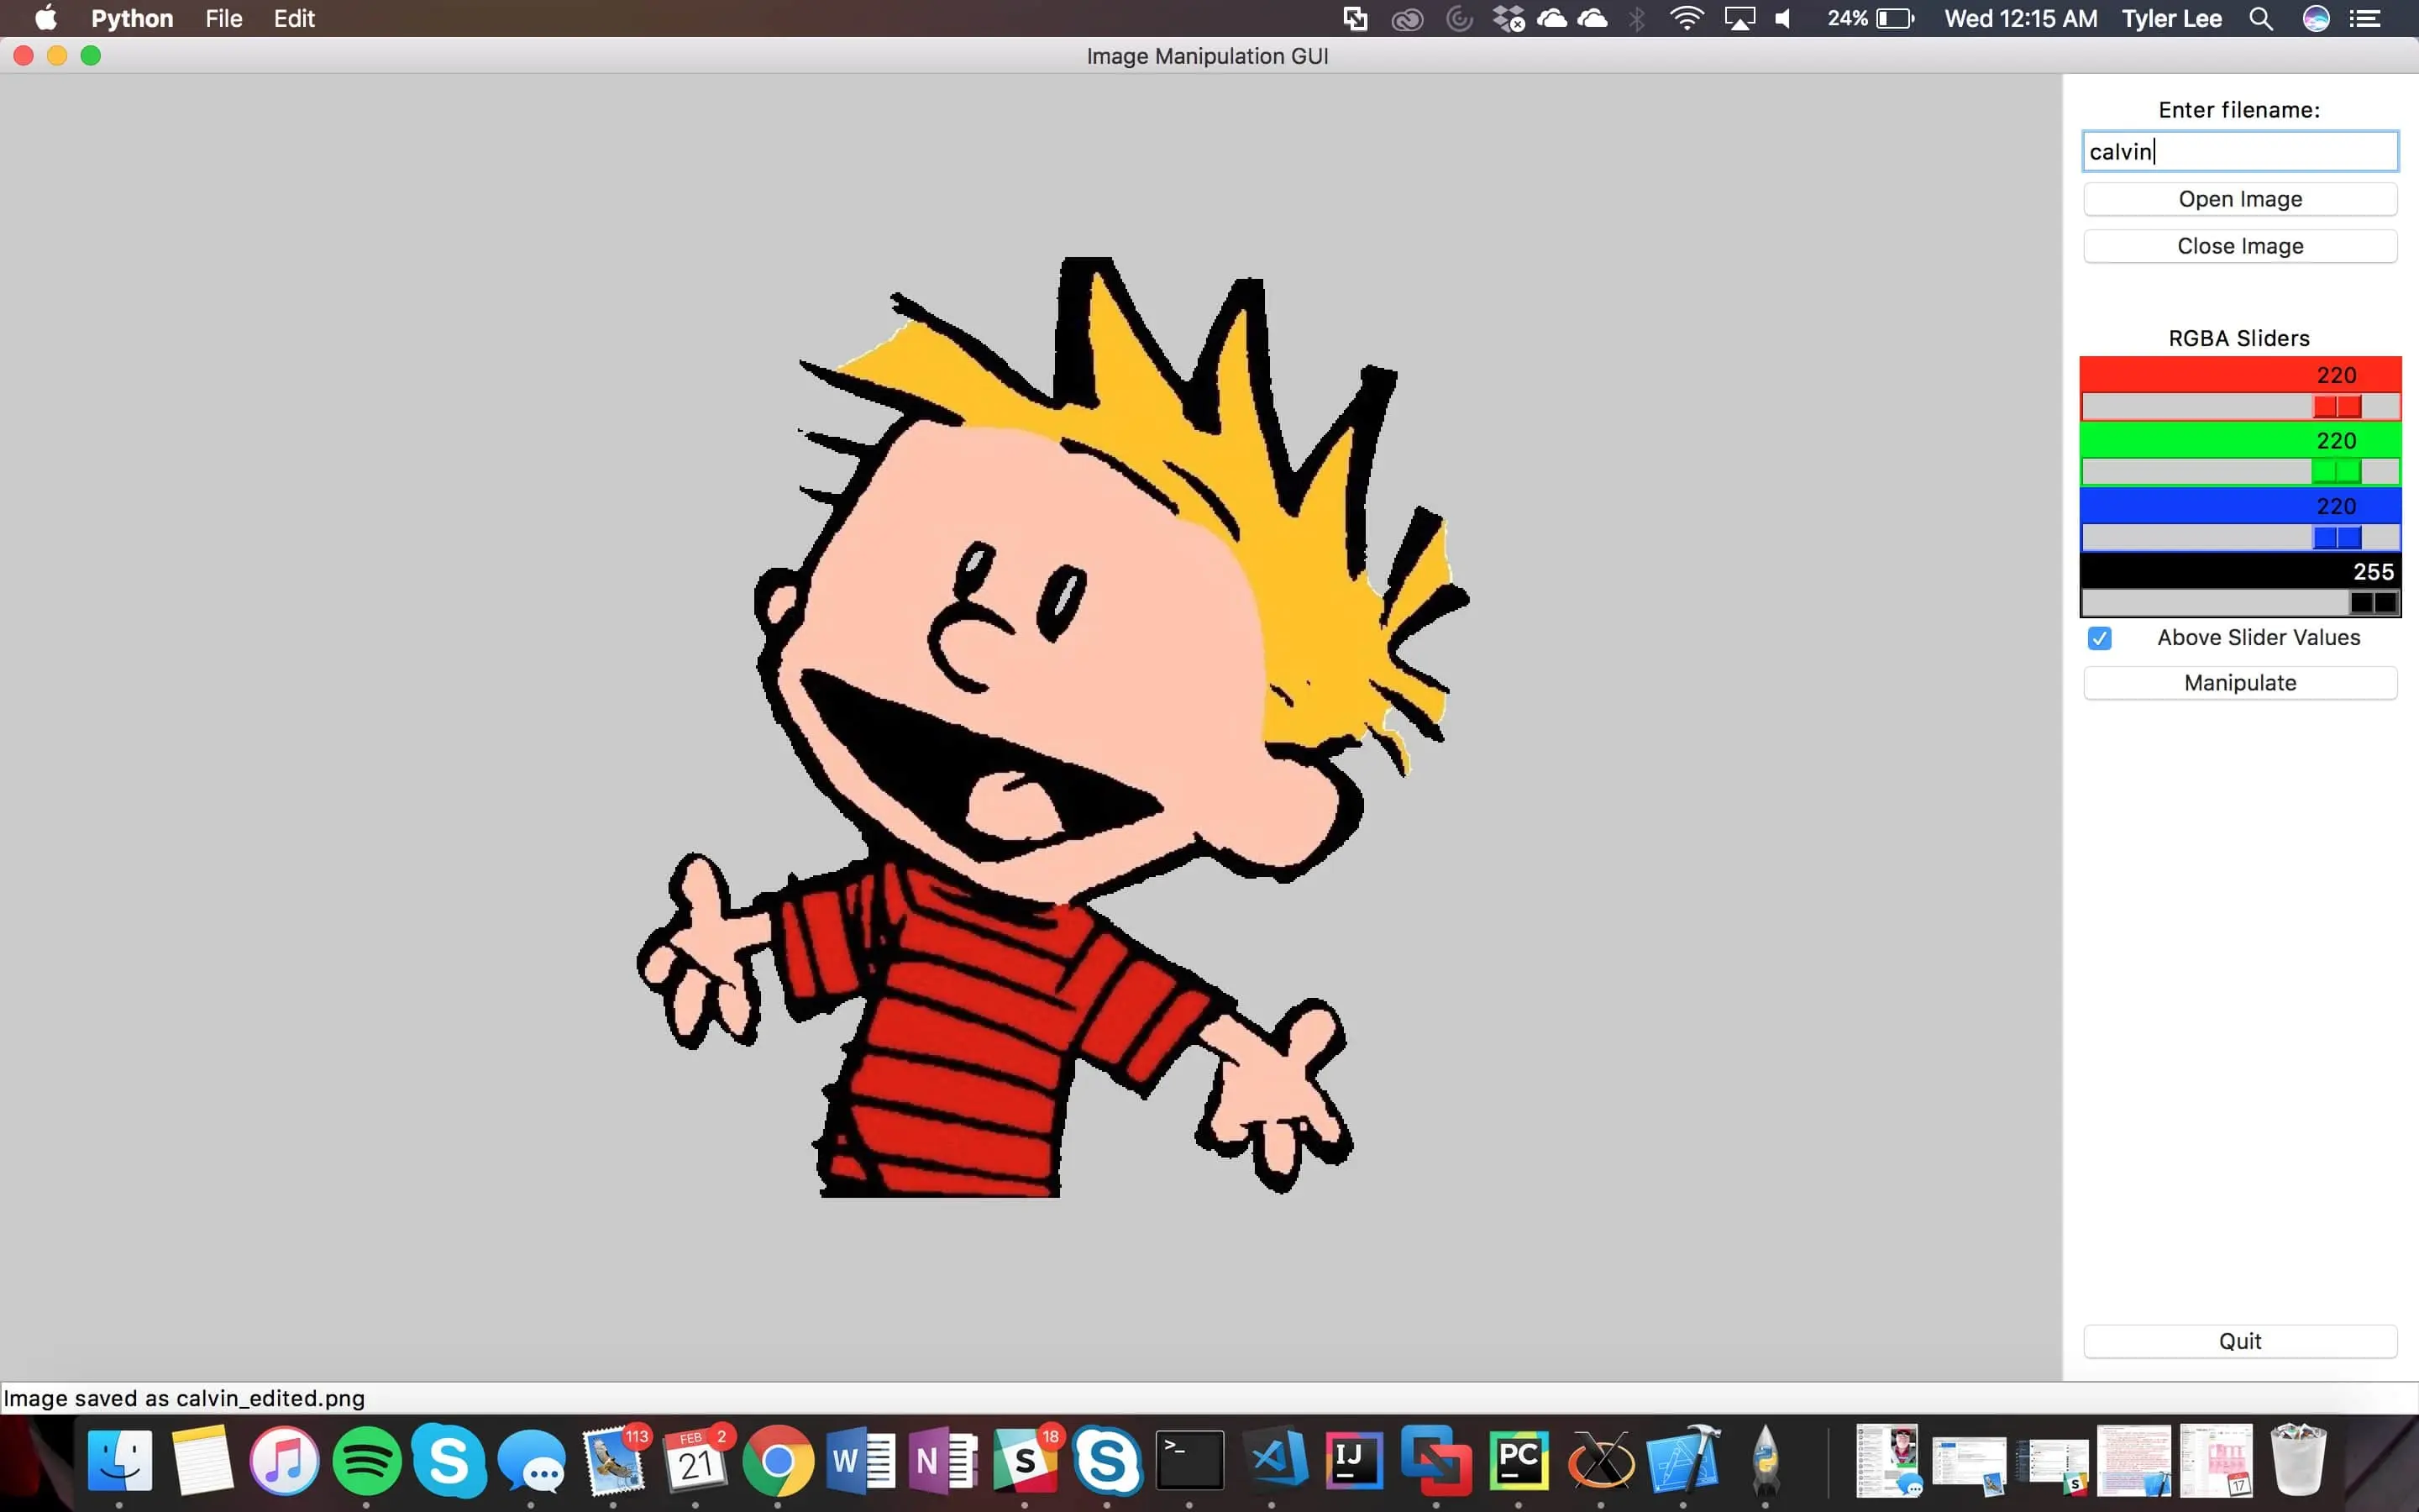
Task: Click the Manipulate button
Action: click(2239, 682)
